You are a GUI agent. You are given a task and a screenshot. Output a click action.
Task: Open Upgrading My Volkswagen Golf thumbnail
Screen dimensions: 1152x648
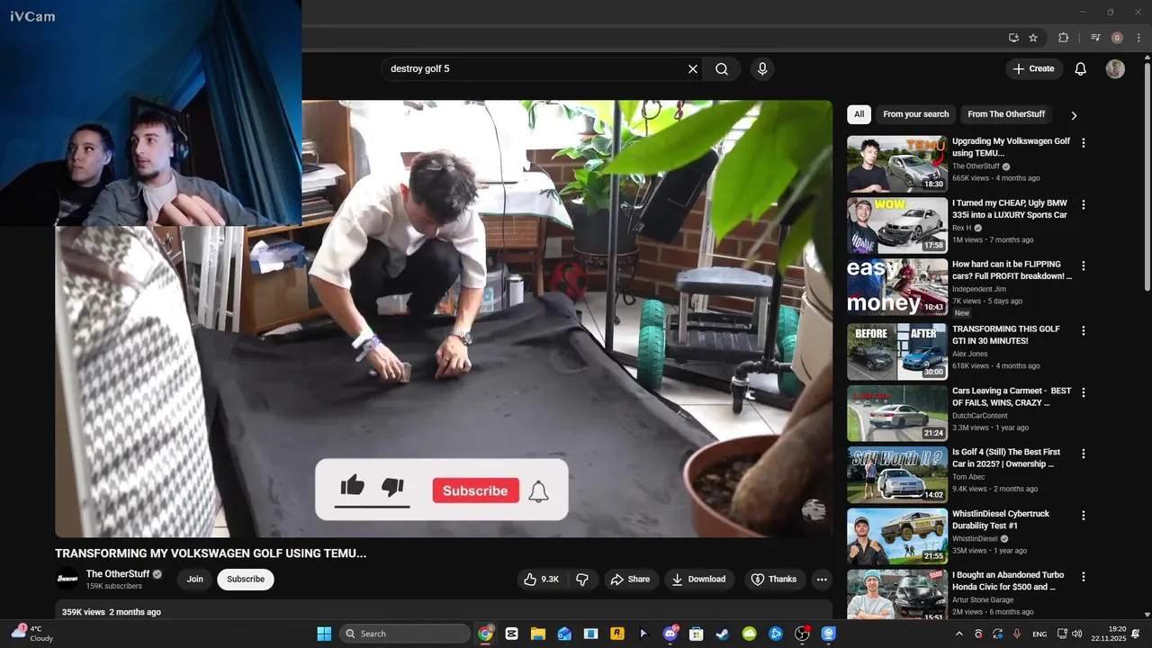(x=897, y=164)
